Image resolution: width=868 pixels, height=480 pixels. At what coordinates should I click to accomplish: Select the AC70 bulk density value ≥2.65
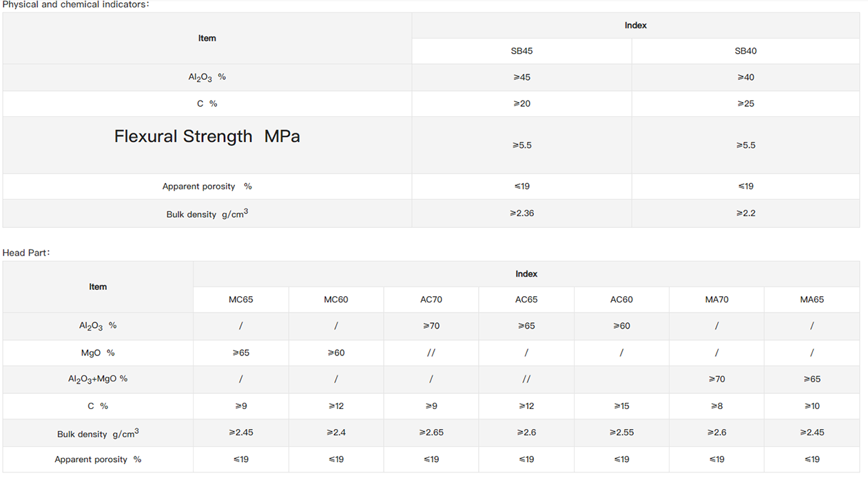coord(431,432)
